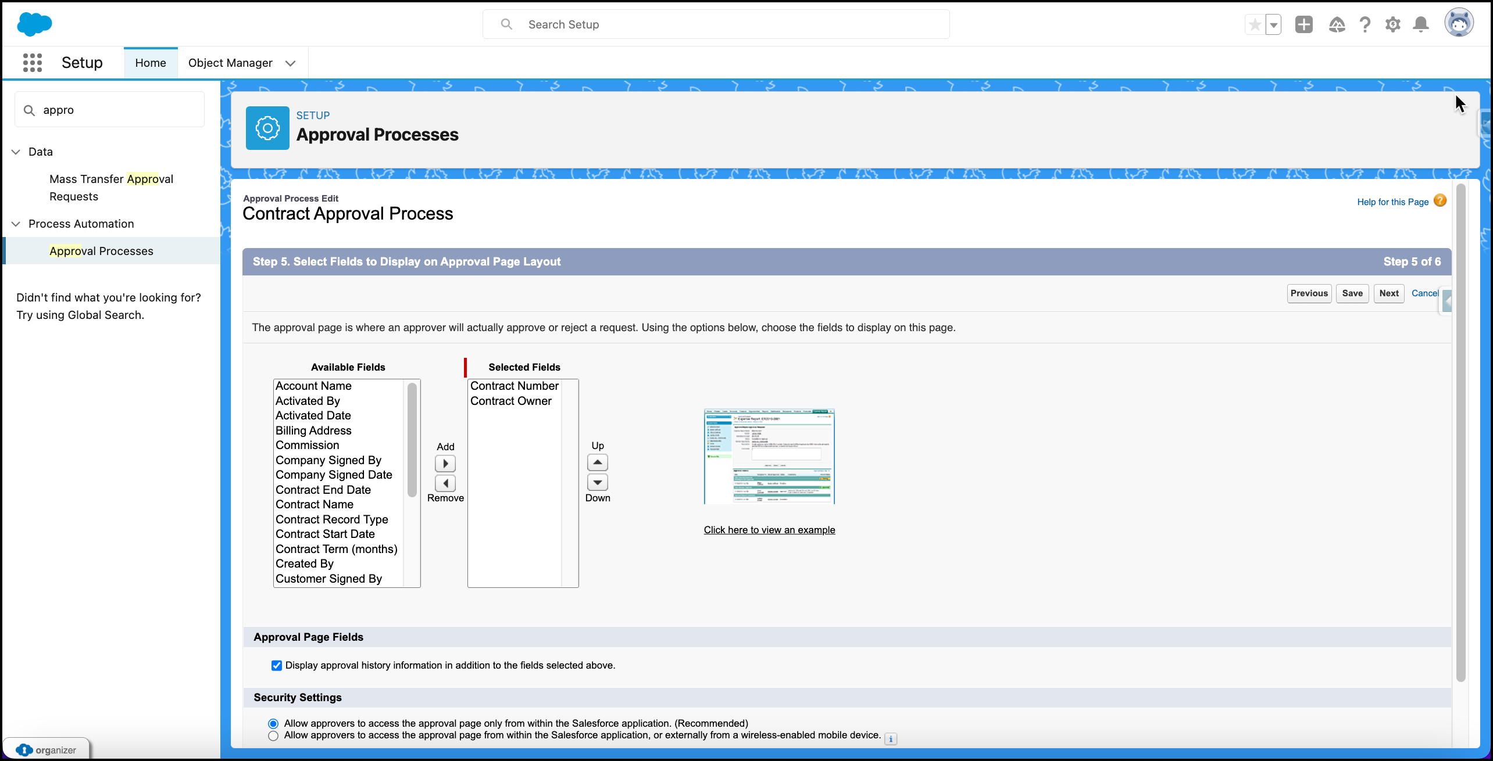Open the Help for this Page link
Viewport: 1493px width, 761px height.
click(1392, 202)
